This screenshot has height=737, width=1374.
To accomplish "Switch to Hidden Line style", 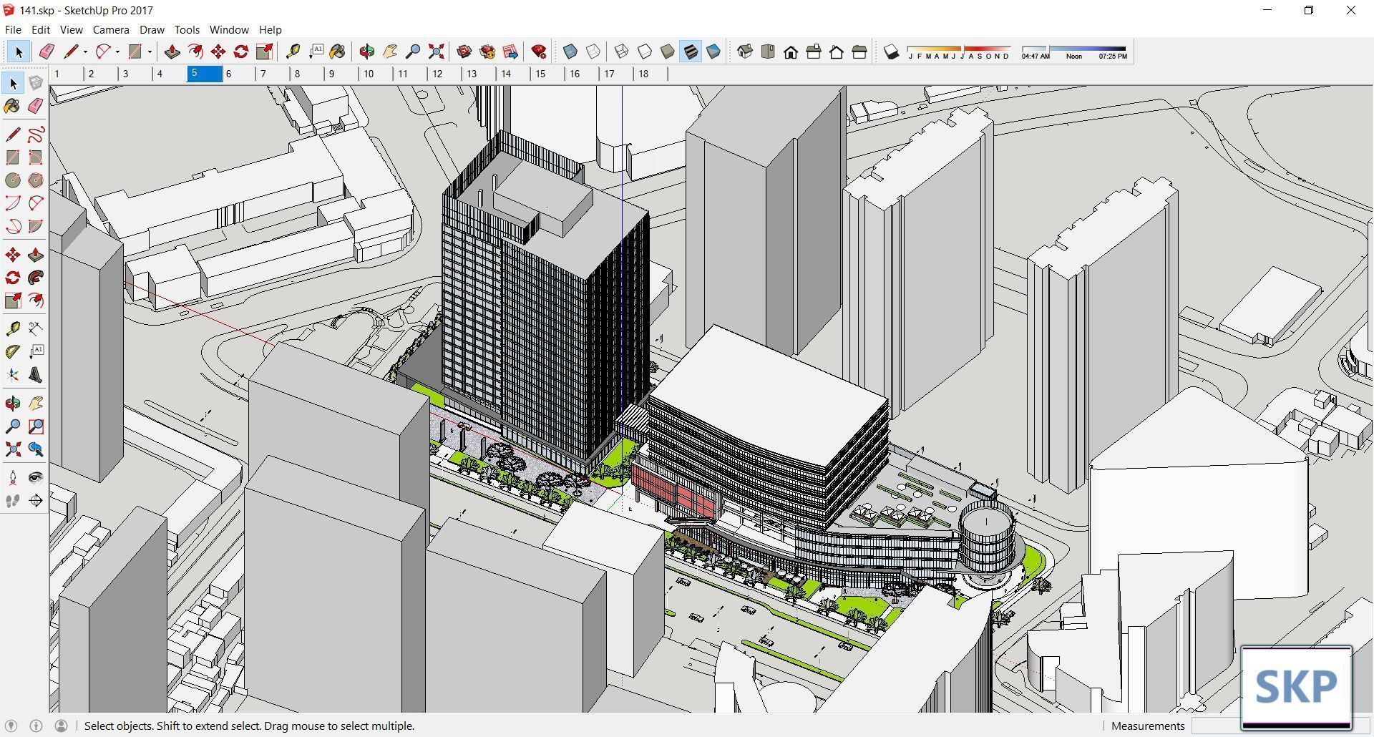I will [x=645, y=52].
